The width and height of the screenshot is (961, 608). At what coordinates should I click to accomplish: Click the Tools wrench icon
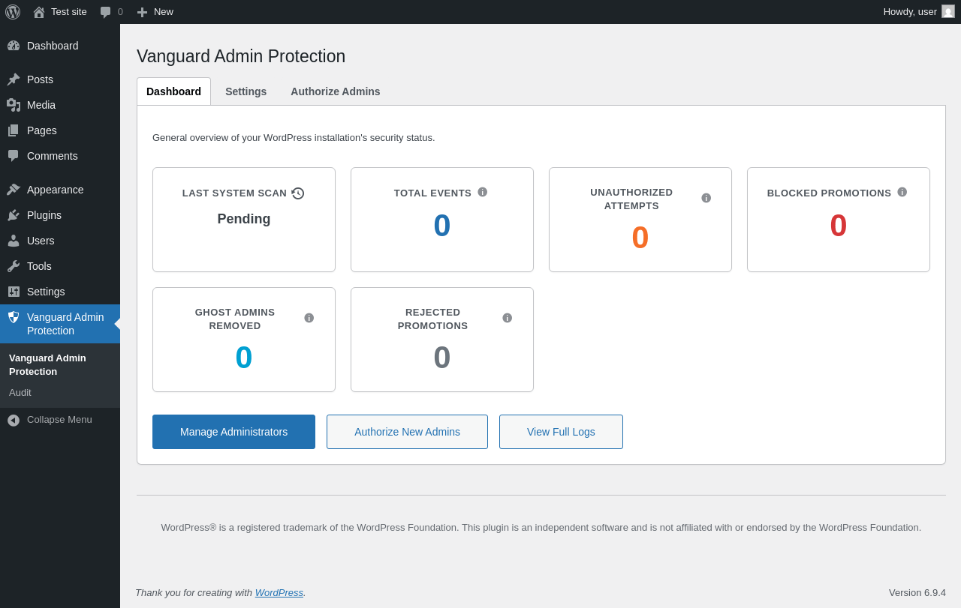[x=14, y=266]
